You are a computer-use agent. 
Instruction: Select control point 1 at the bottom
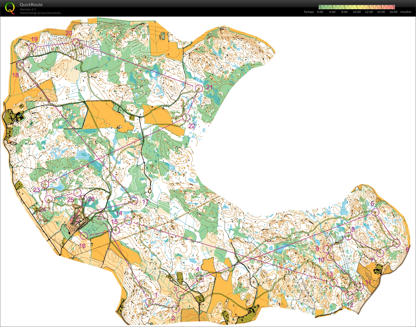(x=150, y=302)
